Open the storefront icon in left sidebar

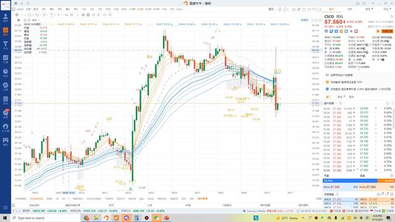tap(6, 141)
